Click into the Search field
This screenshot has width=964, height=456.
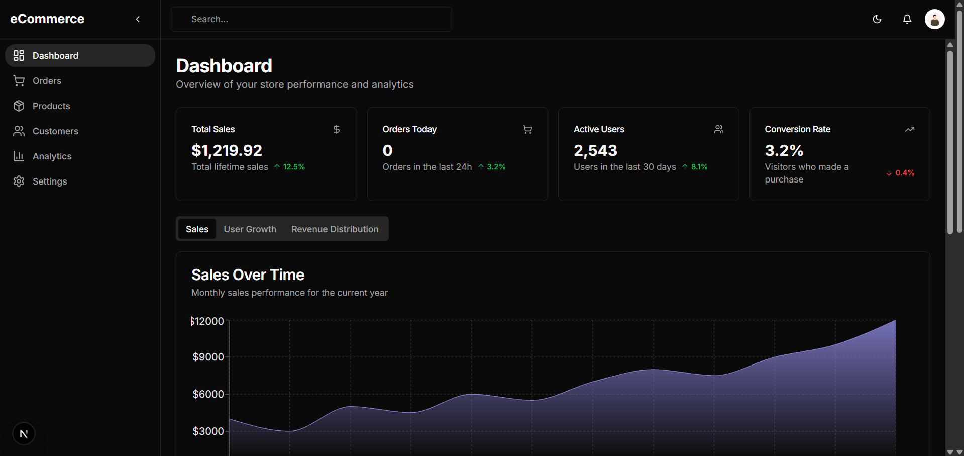(x=311, y=19)
